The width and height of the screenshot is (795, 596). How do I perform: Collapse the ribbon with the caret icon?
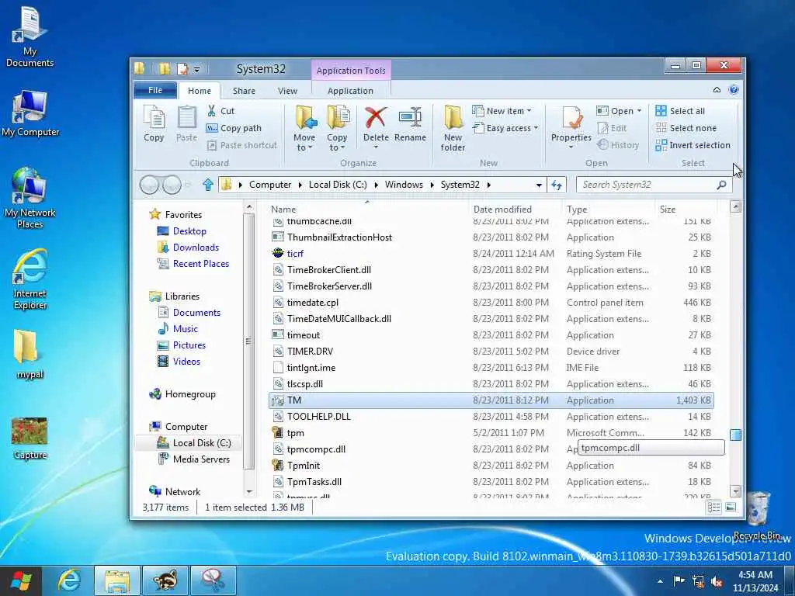(717, 90)
